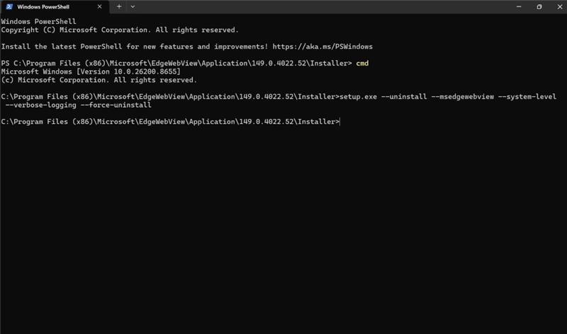Minimize the terminal window

pos(519,6)
